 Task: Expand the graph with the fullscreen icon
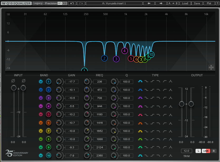pyautogui.click(x=211, y=67)
